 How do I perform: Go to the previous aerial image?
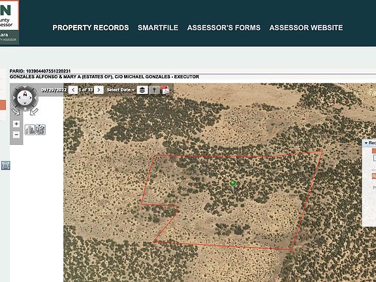pos(73,90)
